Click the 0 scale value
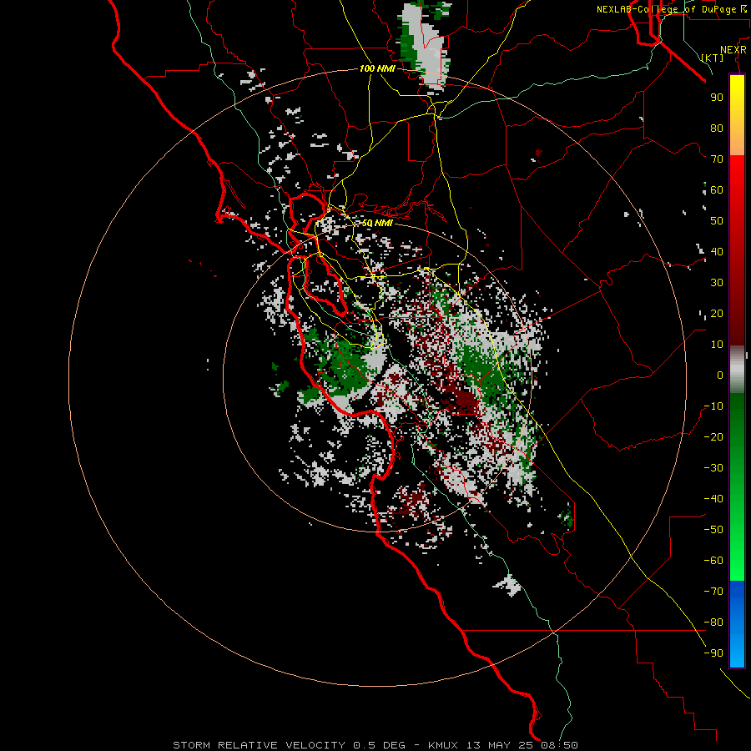 (x=720, y=375)
